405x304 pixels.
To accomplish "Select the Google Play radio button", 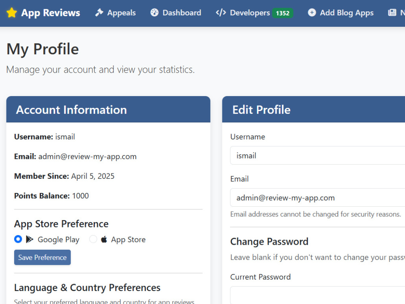I will pos(18,239).
